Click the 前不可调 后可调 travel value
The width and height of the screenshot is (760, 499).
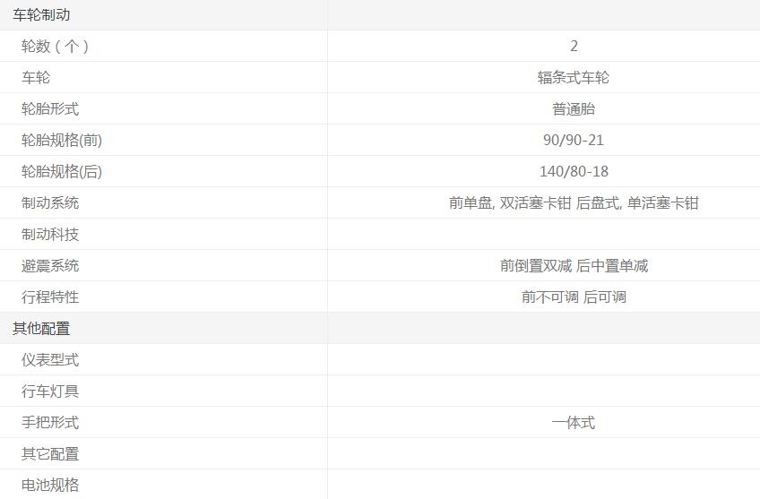[574, 297]
